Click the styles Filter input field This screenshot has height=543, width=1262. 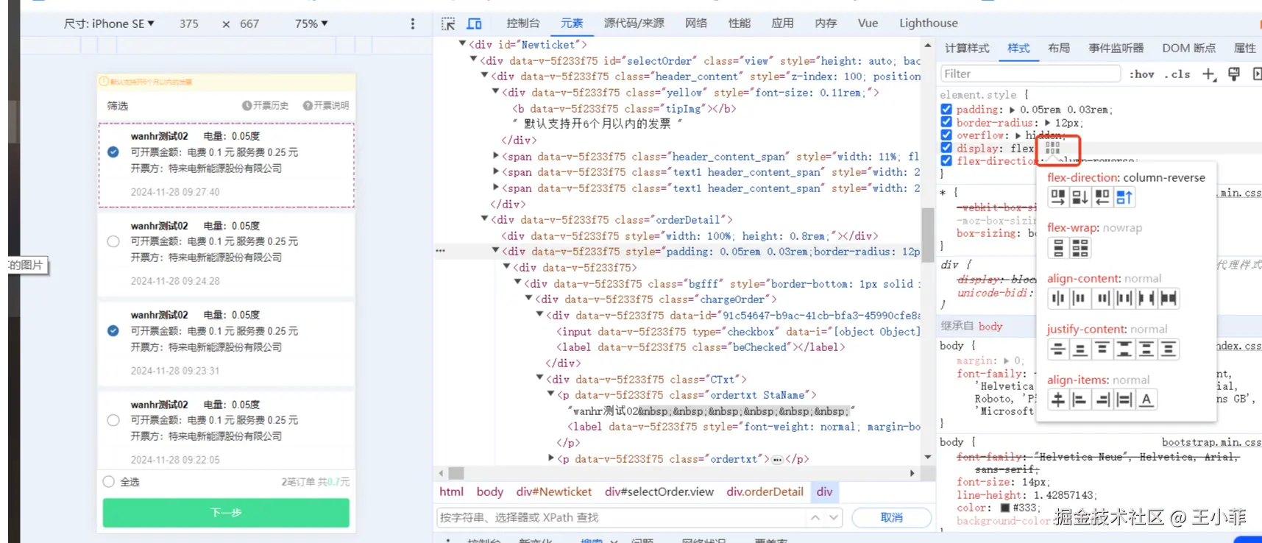tap(1029, 74)
